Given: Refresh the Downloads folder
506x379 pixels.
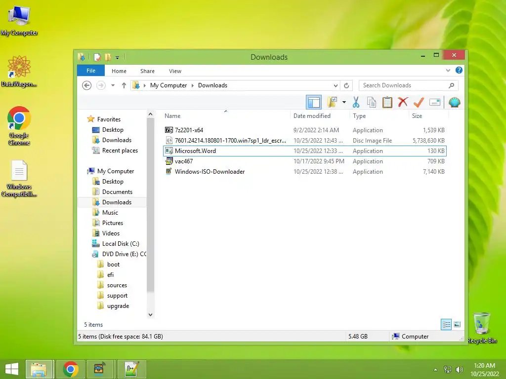Looking at the screenshot, I should (346, 85).
